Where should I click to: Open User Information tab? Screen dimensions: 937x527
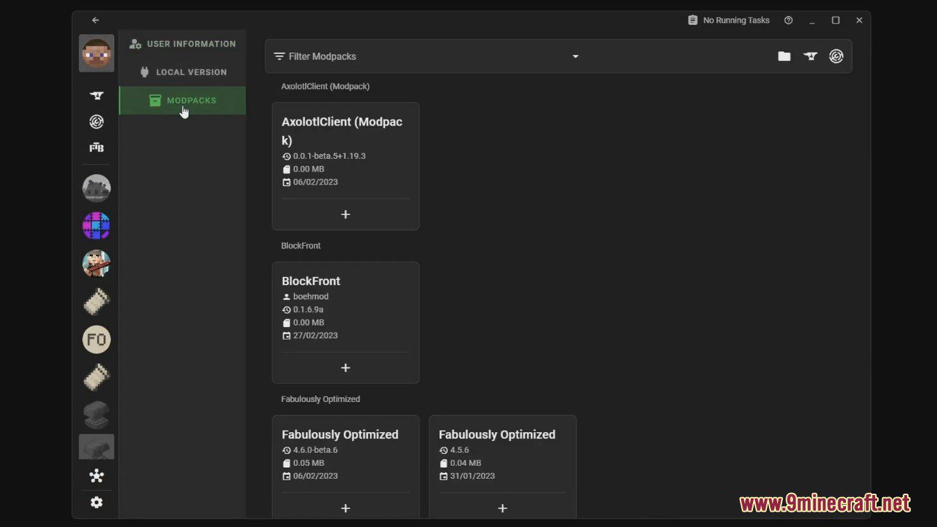183,44
